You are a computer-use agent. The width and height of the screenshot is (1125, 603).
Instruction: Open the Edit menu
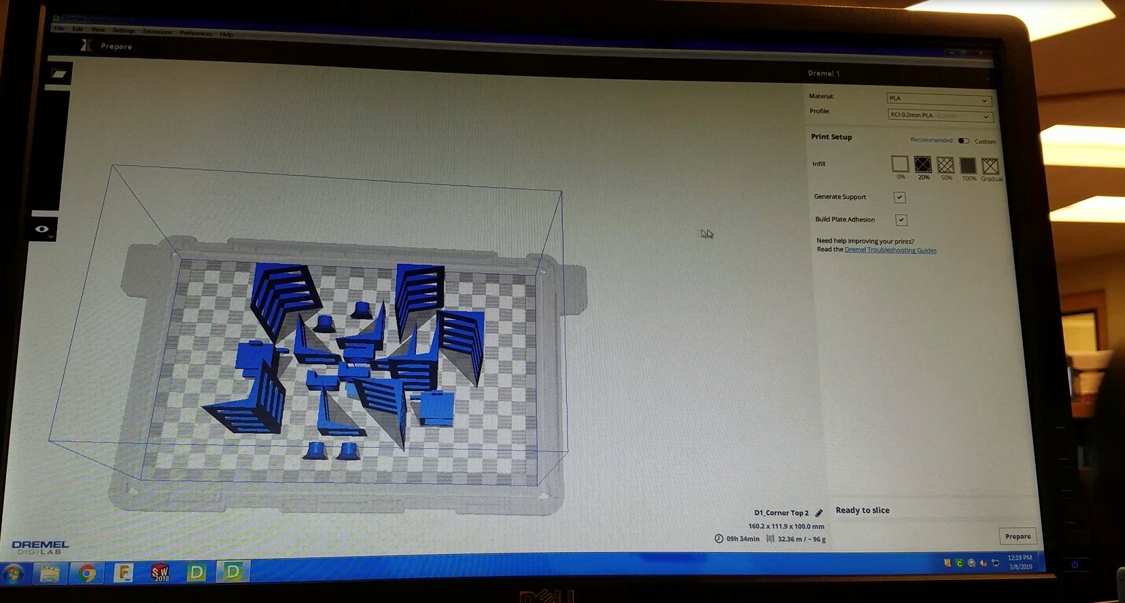[77, 29]
